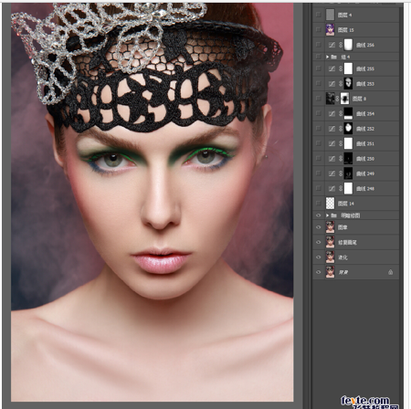Click the mask link icon on 曲线 255
Viewport: 411px width, 409px height.
[341, 68]
